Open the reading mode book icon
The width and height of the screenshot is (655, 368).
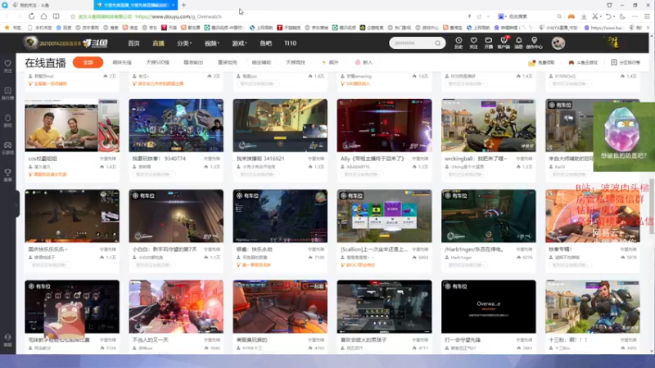point(56,16)
